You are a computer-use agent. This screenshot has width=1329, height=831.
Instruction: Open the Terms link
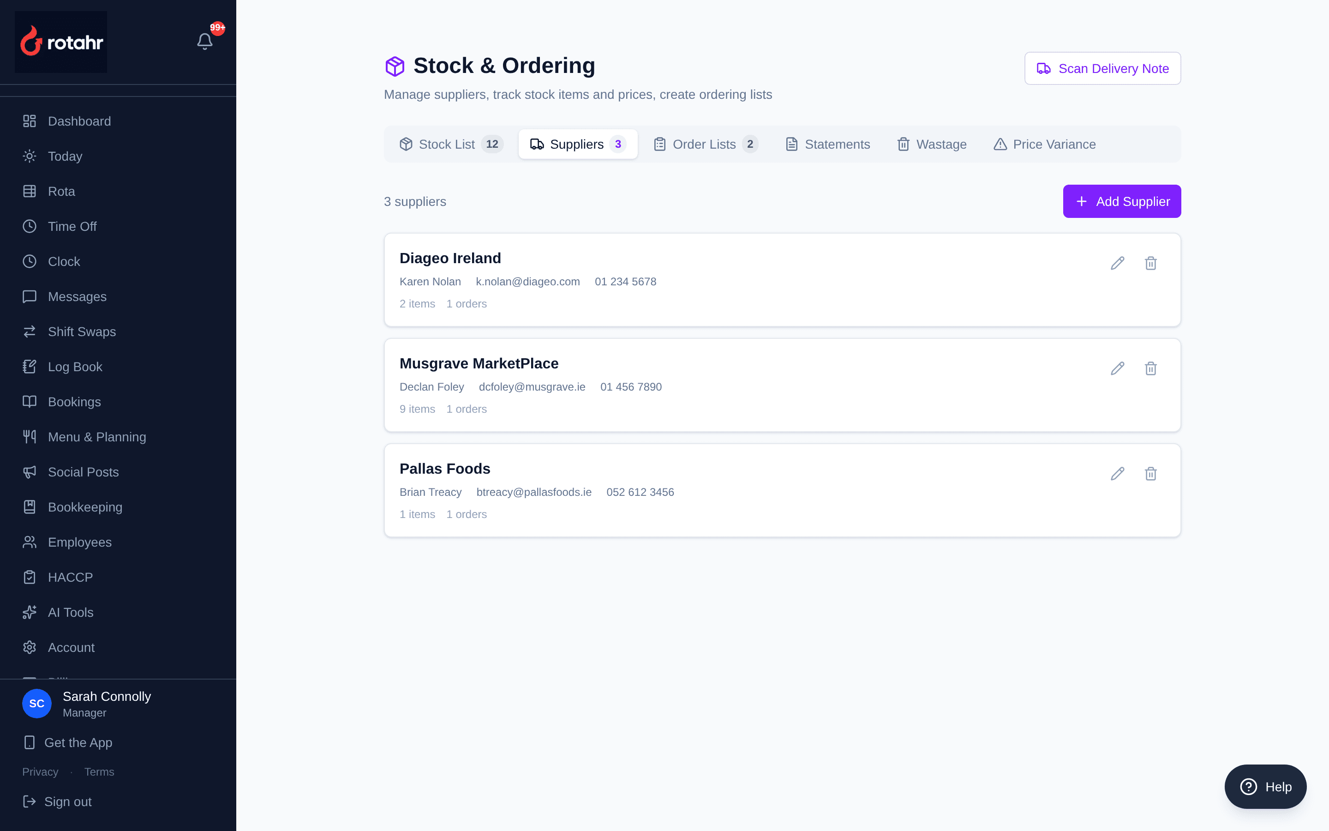point(99,771)
